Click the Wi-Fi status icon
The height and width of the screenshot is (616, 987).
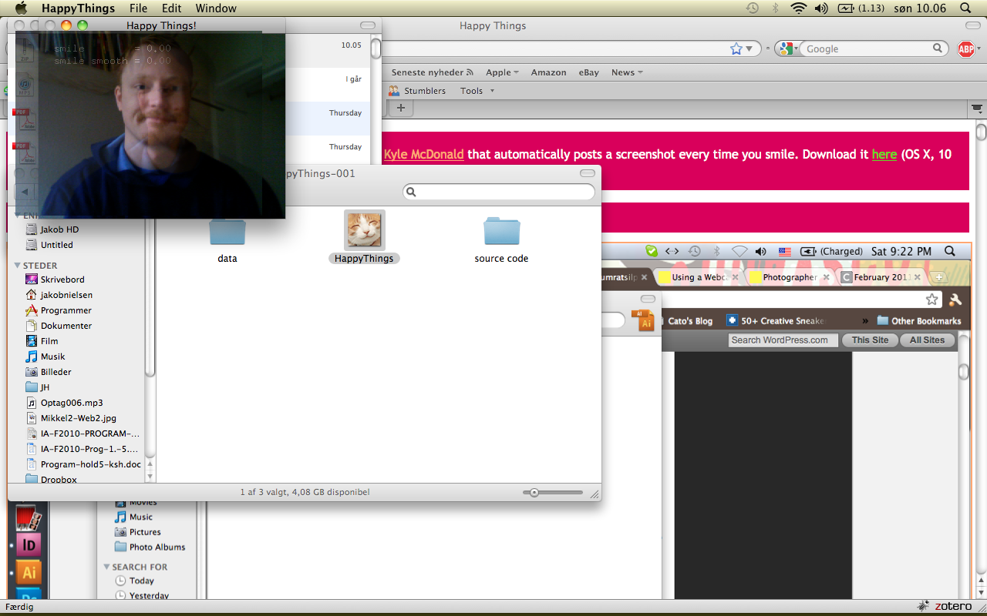tap(798, 8)
